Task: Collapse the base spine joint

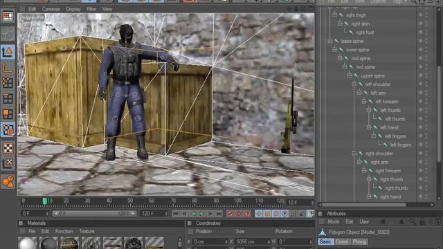Action: (x=329, y=41)
